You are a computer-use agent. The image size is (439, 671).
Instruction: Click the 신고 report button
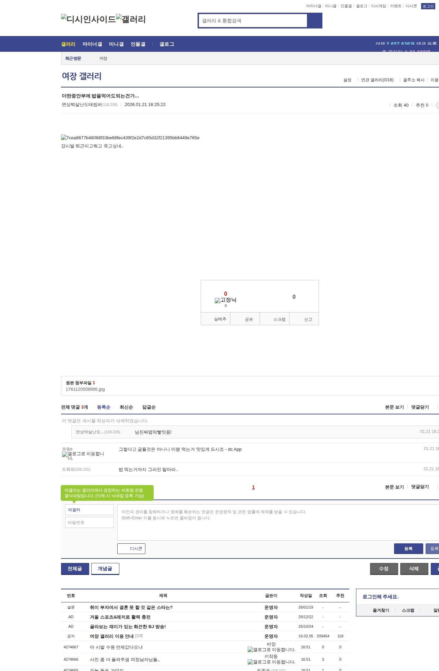[x=304, y=319]
